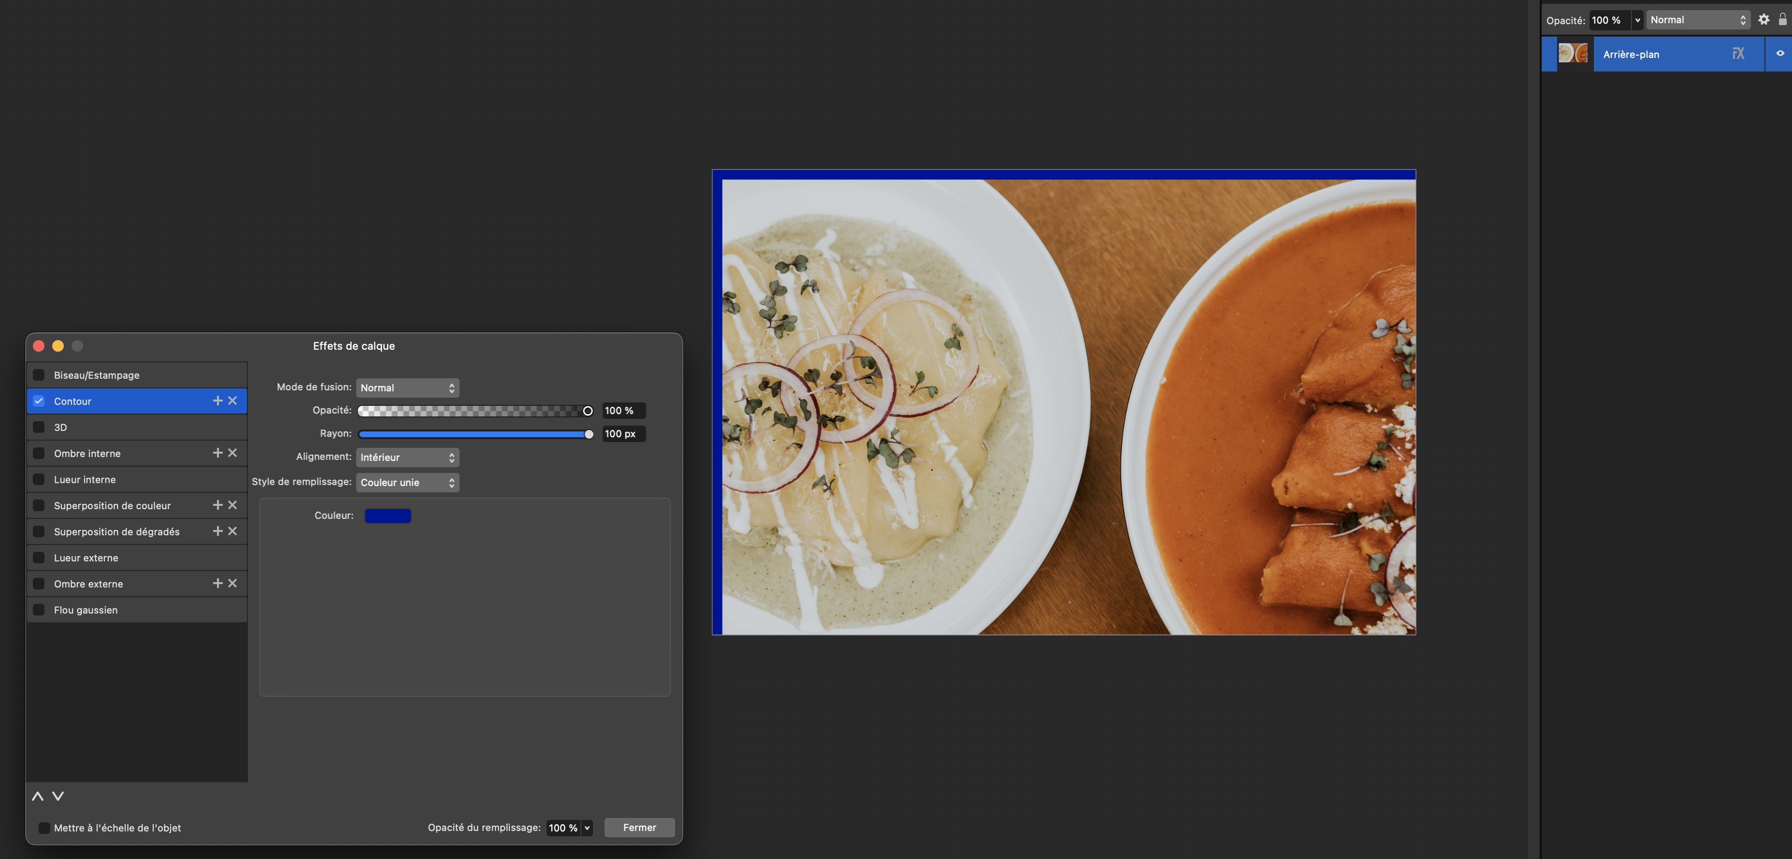
Task: Move effect down with the down arrow
Action: (58, 796)
